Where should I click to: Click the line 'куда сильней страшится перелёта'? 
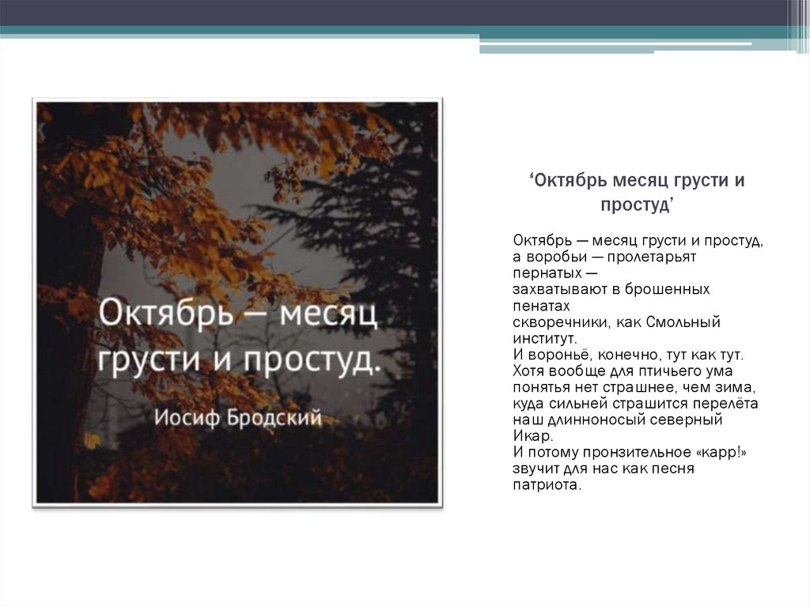tap(635, 404)
